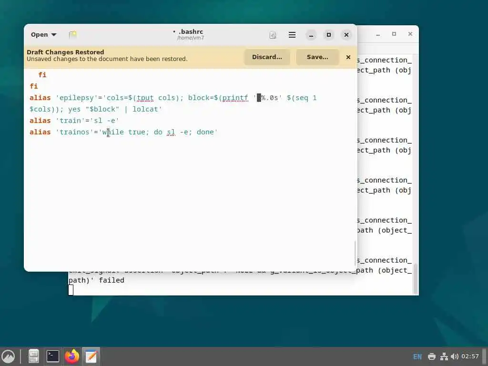Close the background terminal window
The width and height of the screenshot is (488, 366).
pos(410,34)
